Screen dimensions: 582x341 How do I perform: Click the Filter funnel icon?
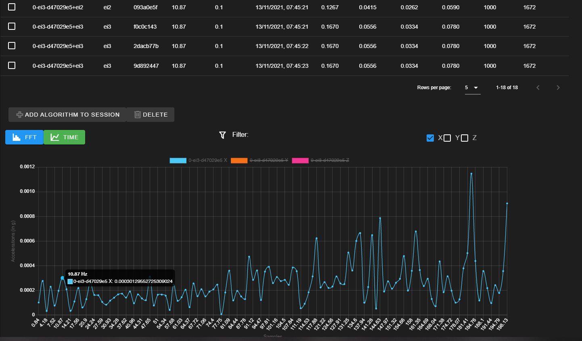[222, 135]
